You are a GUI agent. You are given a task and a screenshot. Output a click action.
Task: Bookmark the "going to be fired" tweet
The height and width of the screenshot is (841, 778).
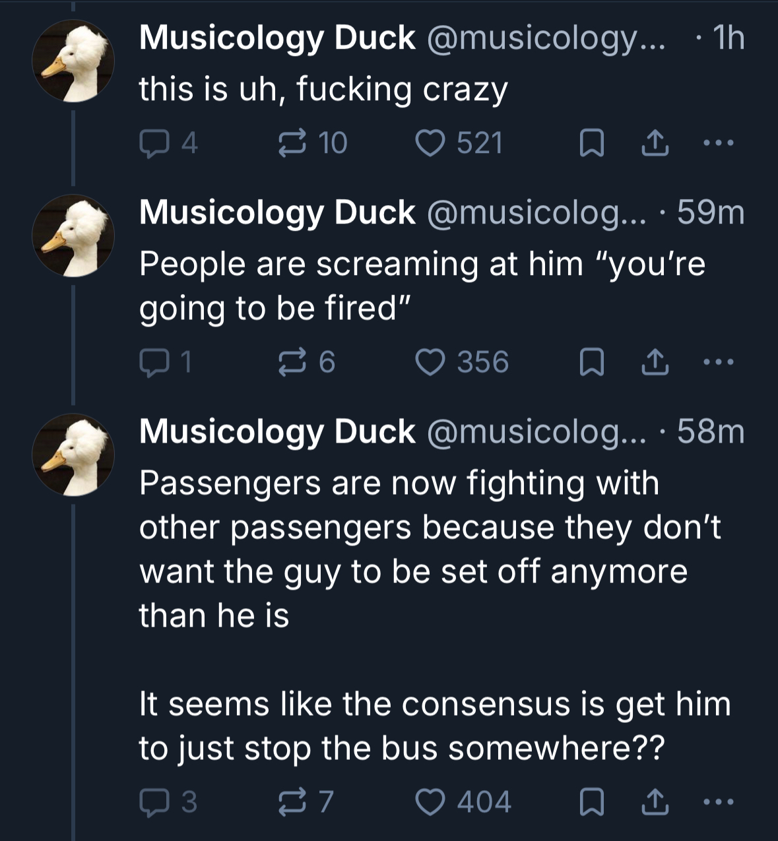pyautogui.click(x=591, y=362)
